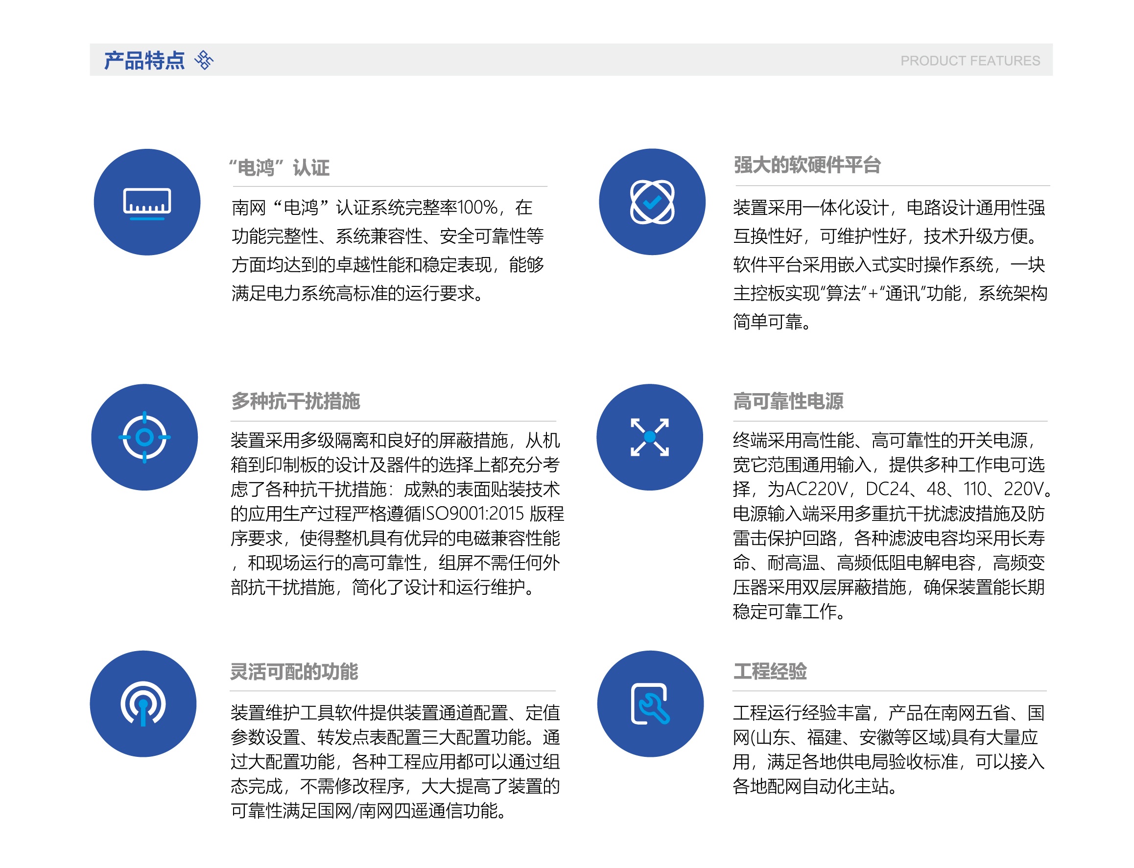This screenshot has height=868, width=1134.
Task: Click the signal broadcast antenna icon
Action: point(143,704)
